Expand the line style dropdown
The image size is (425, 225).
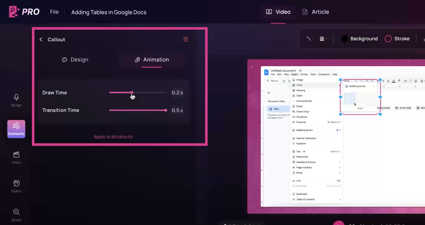[323, 39]
